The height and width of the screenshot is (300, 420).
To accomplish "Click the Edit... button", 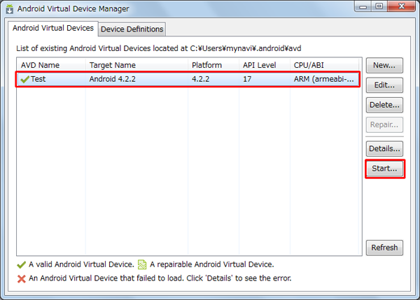I will pos(384,85).
